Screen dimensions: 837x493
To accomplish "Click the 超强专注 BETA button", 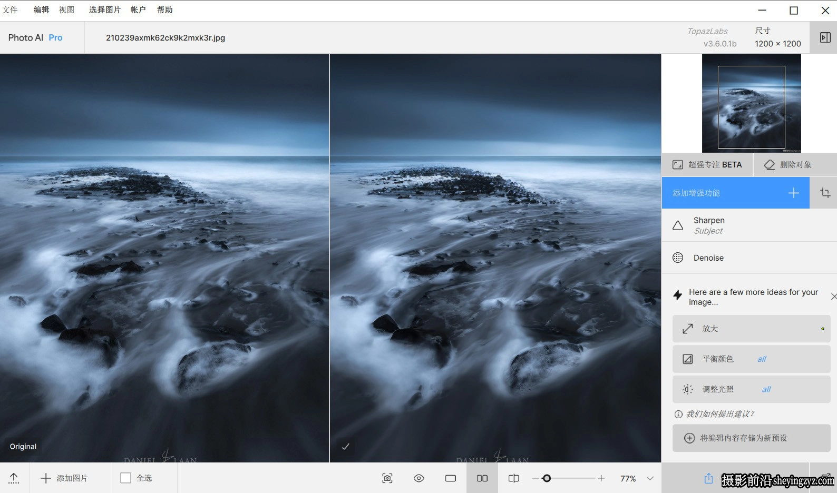I will pos(707,165).
